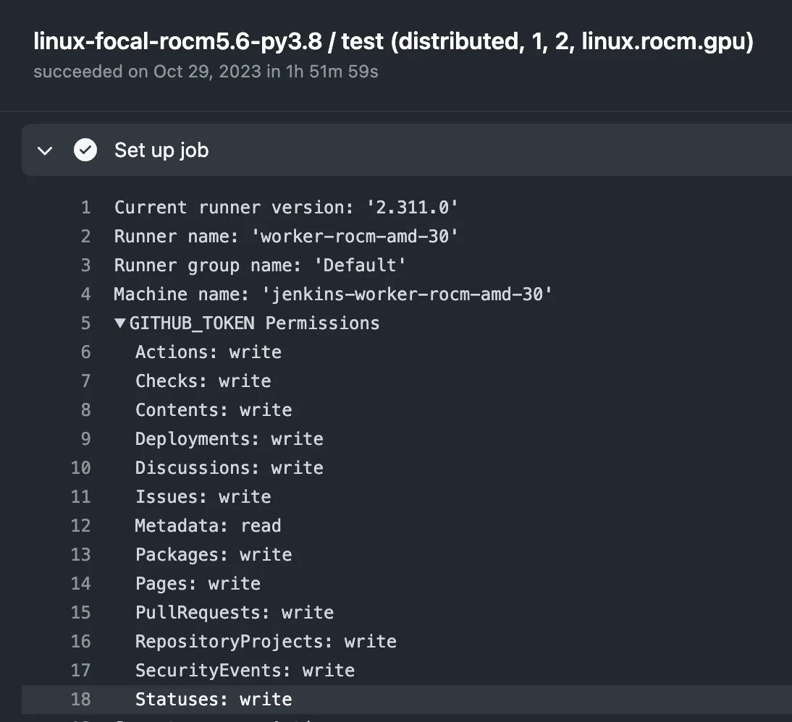Click the GITHUB_TOKEN Permissions group label
This screenshot has width=792, height=722.
254,323
